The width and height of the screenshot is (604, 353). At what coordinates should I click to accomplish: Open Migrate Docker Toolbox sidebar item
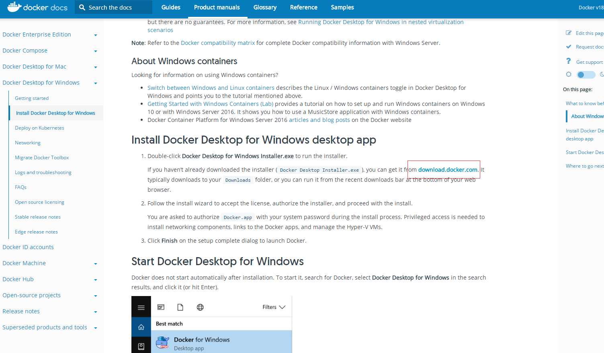[42, 158]
